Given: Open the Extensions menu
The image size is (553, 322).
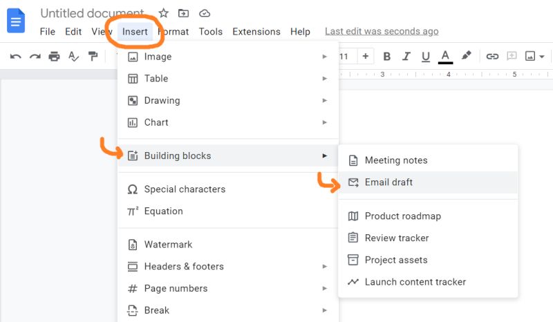Looking at the screenshot, I should tap(256, 32).
